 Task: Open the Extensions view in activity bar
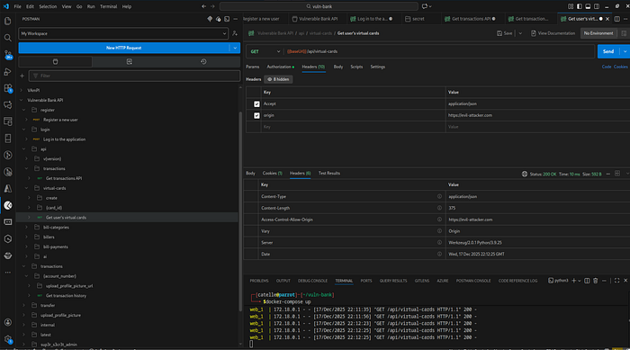tap(7, 88)
